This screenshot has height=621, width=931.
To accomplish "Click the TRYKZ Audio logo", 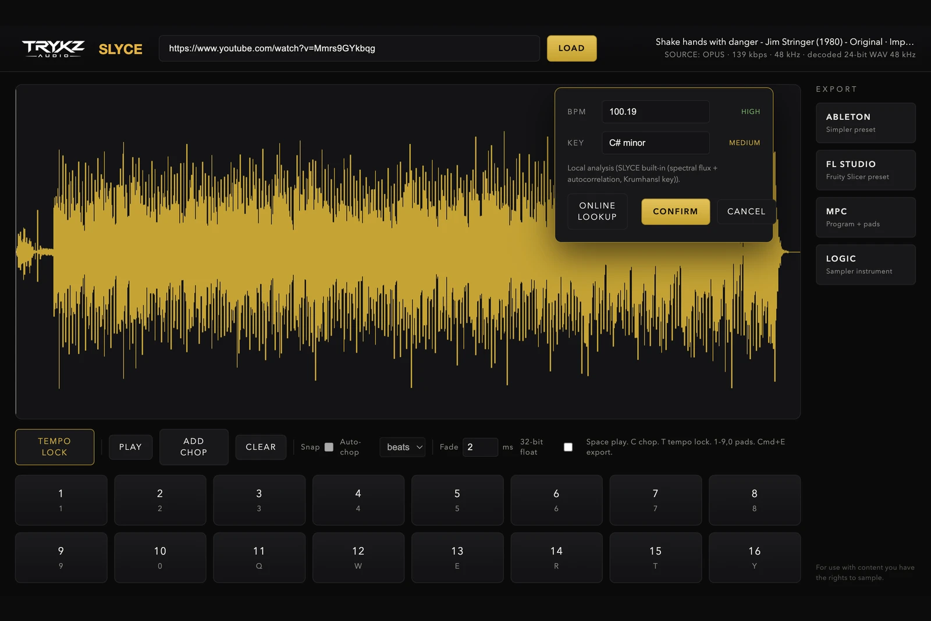I will 53,49.
